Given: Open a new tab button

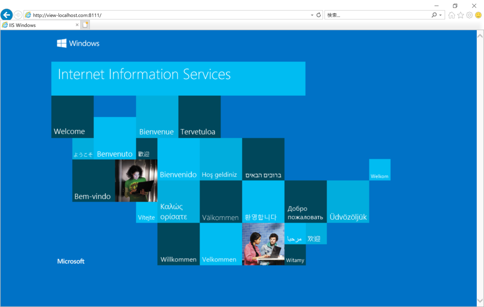Looking at the screenshot, I should (85, 25).
